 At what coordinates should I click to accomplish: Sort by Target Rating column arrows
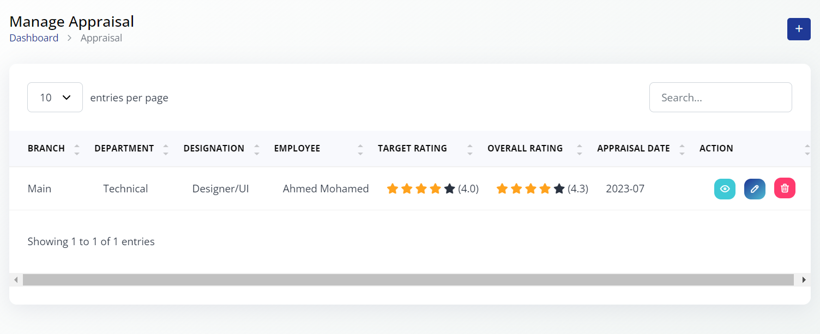[x=470, y=149]
